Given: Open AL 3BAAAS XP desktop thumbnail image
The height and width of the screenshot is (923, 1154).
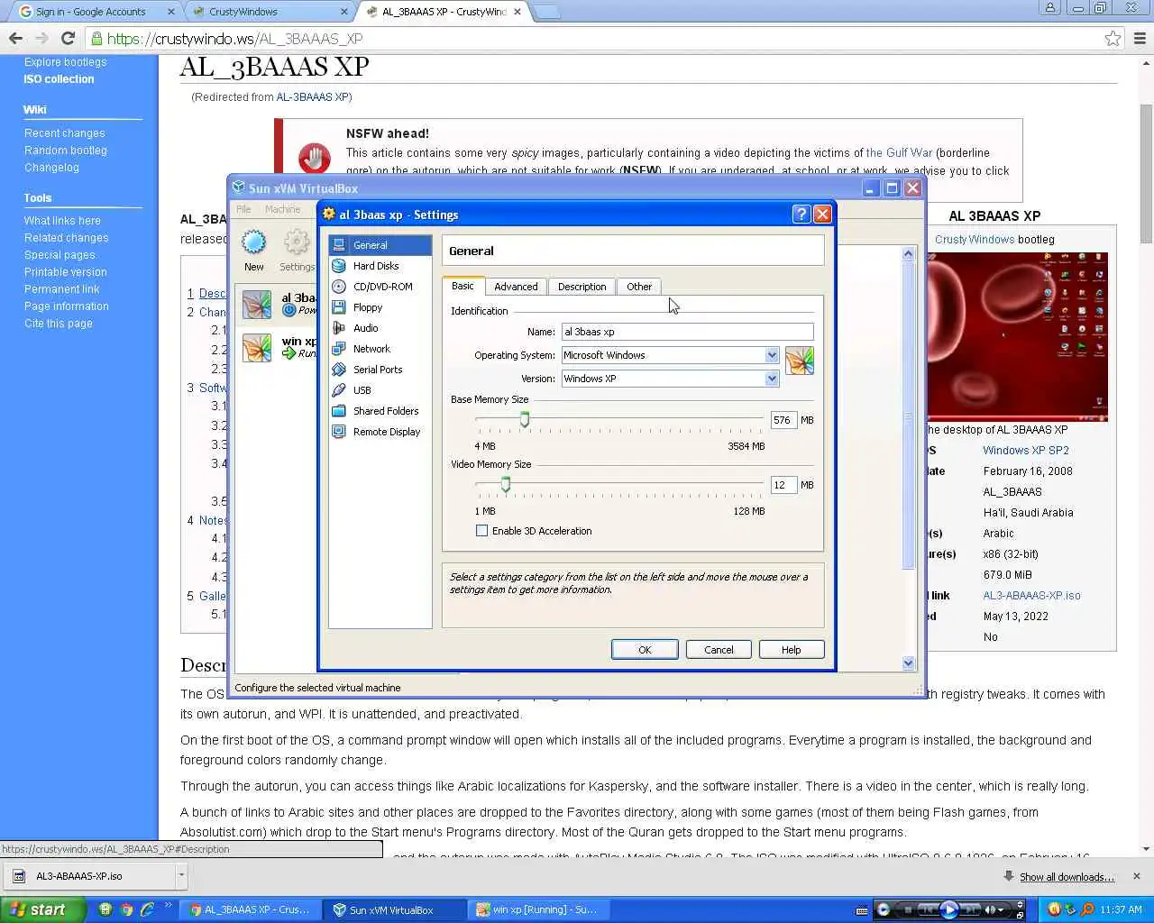Looking at the screenshot, I should [1017, 336].
